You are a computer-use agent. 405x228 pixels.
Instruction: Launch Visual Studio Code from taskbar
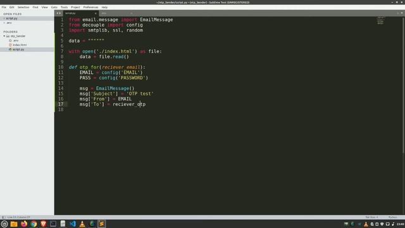73,224
